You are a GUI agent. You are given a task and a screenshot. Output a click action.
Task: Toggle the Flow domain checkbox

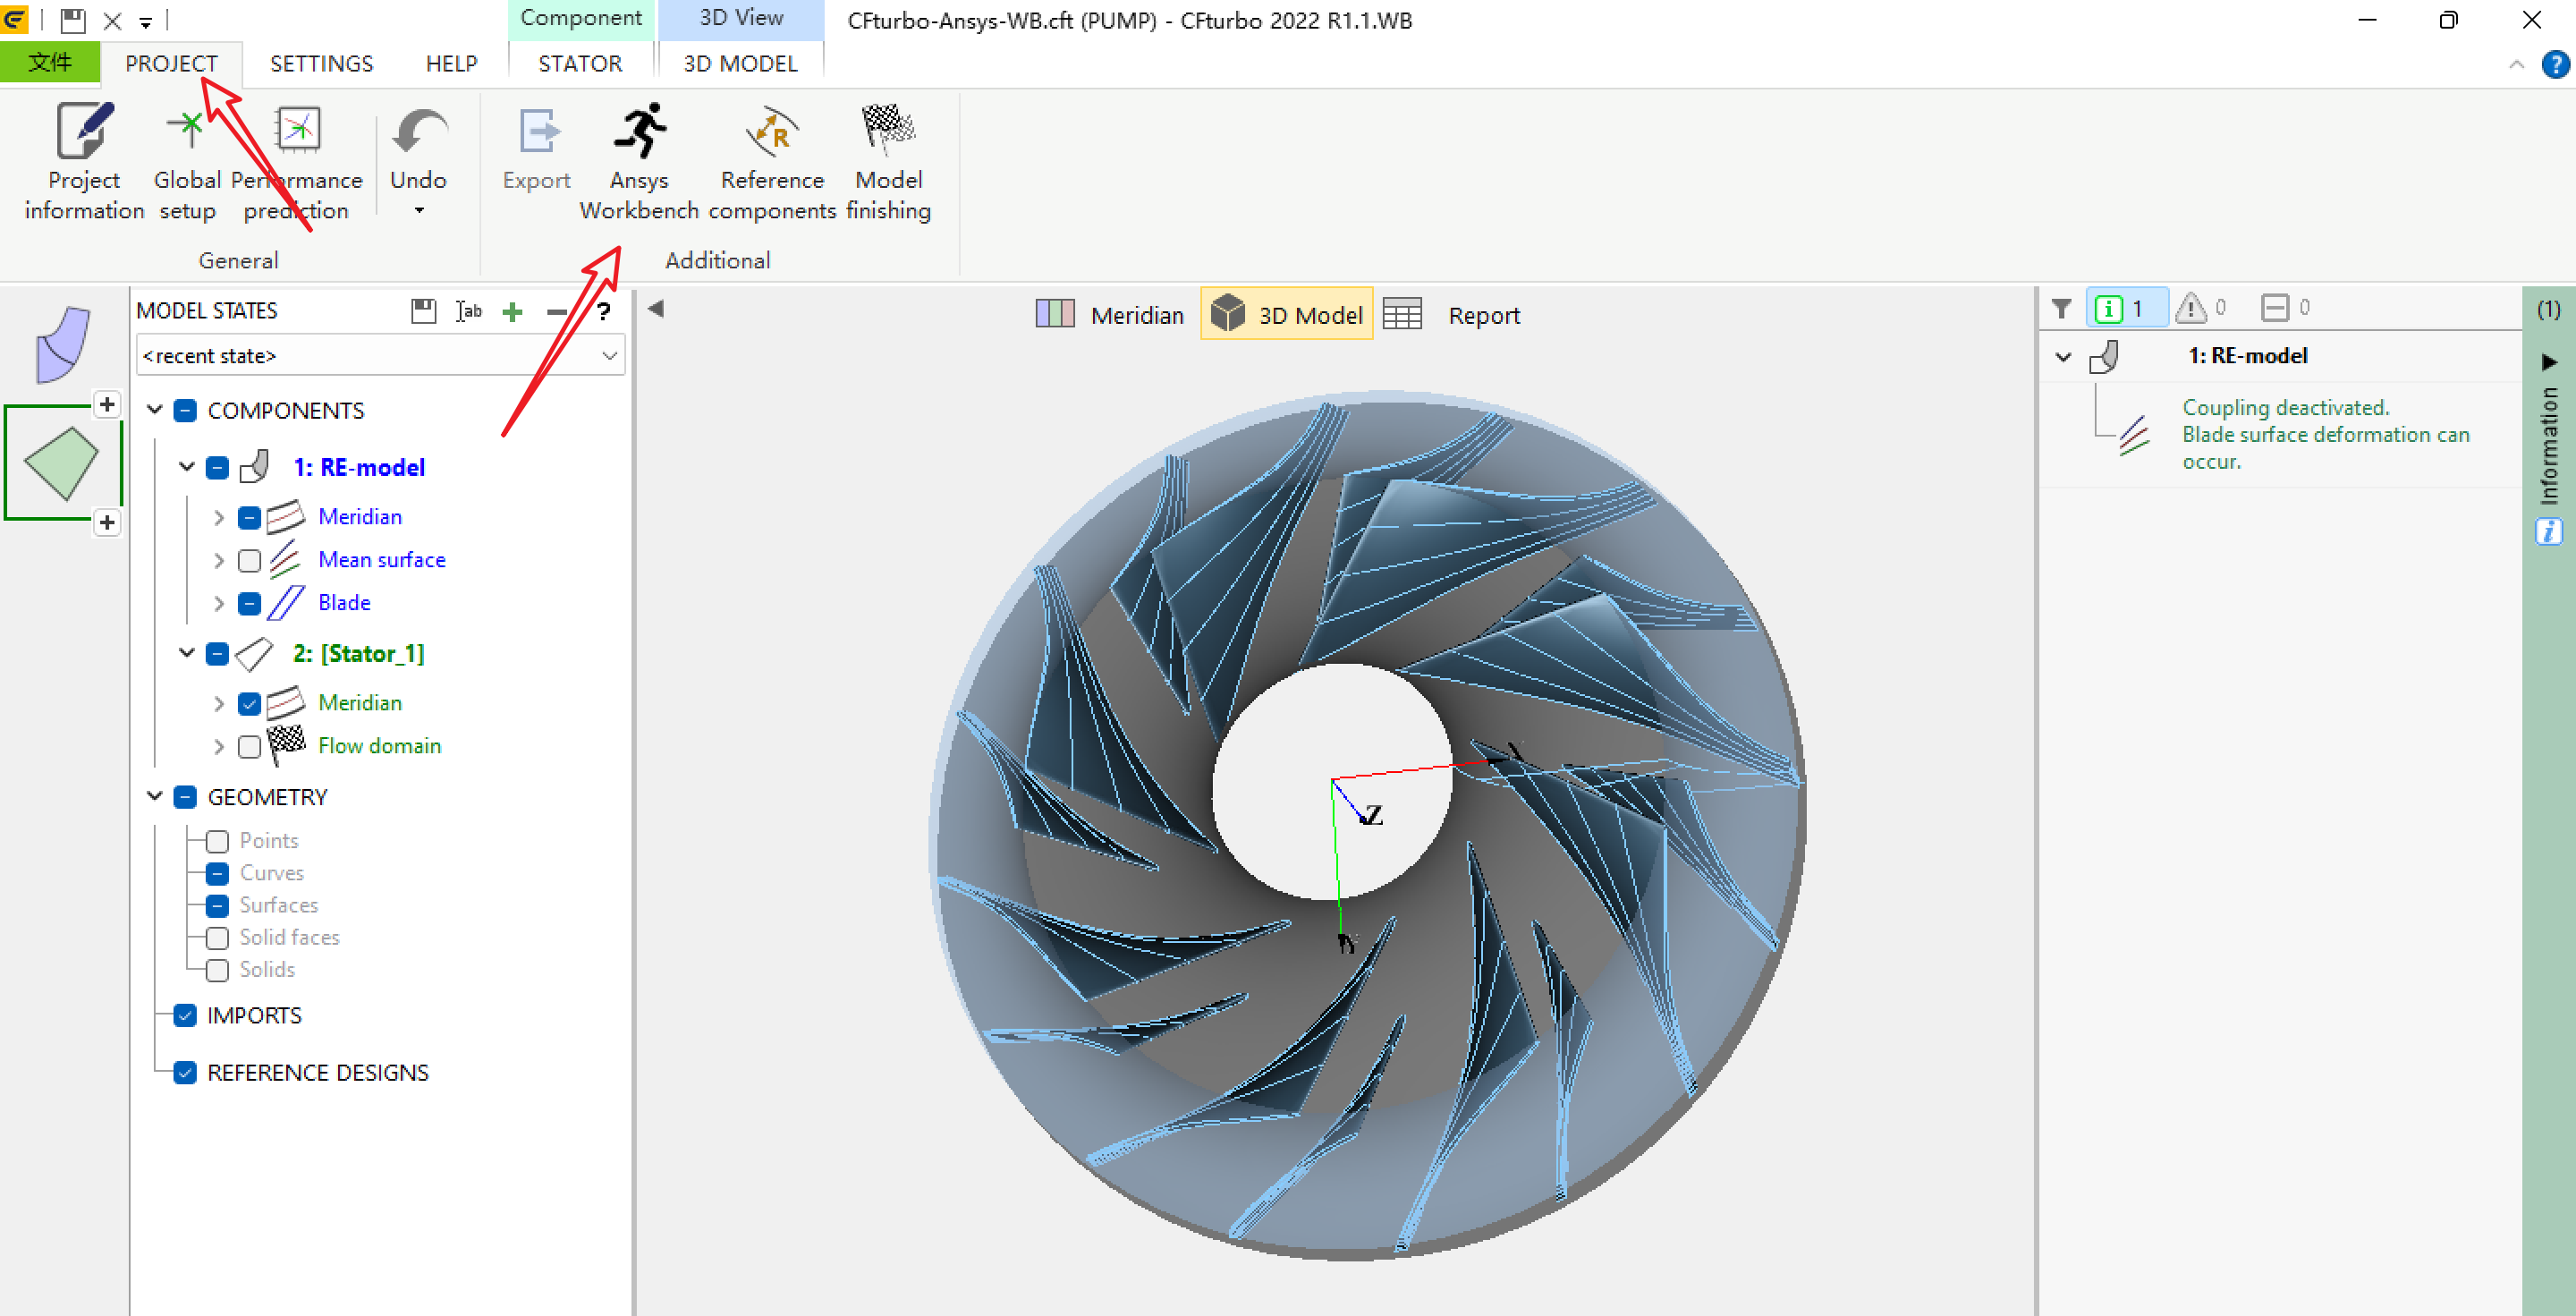pos(249,746)
